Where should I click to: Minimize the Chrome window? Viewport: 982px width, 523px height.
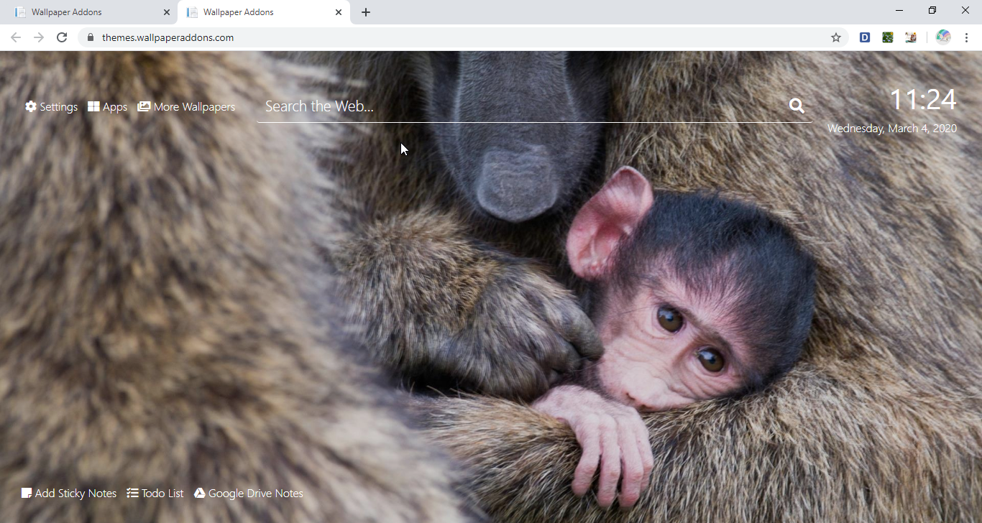tap(899, 10)
